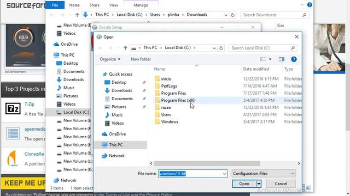
Task: Open Desktop under Quick access
Action: coord(119,82)
